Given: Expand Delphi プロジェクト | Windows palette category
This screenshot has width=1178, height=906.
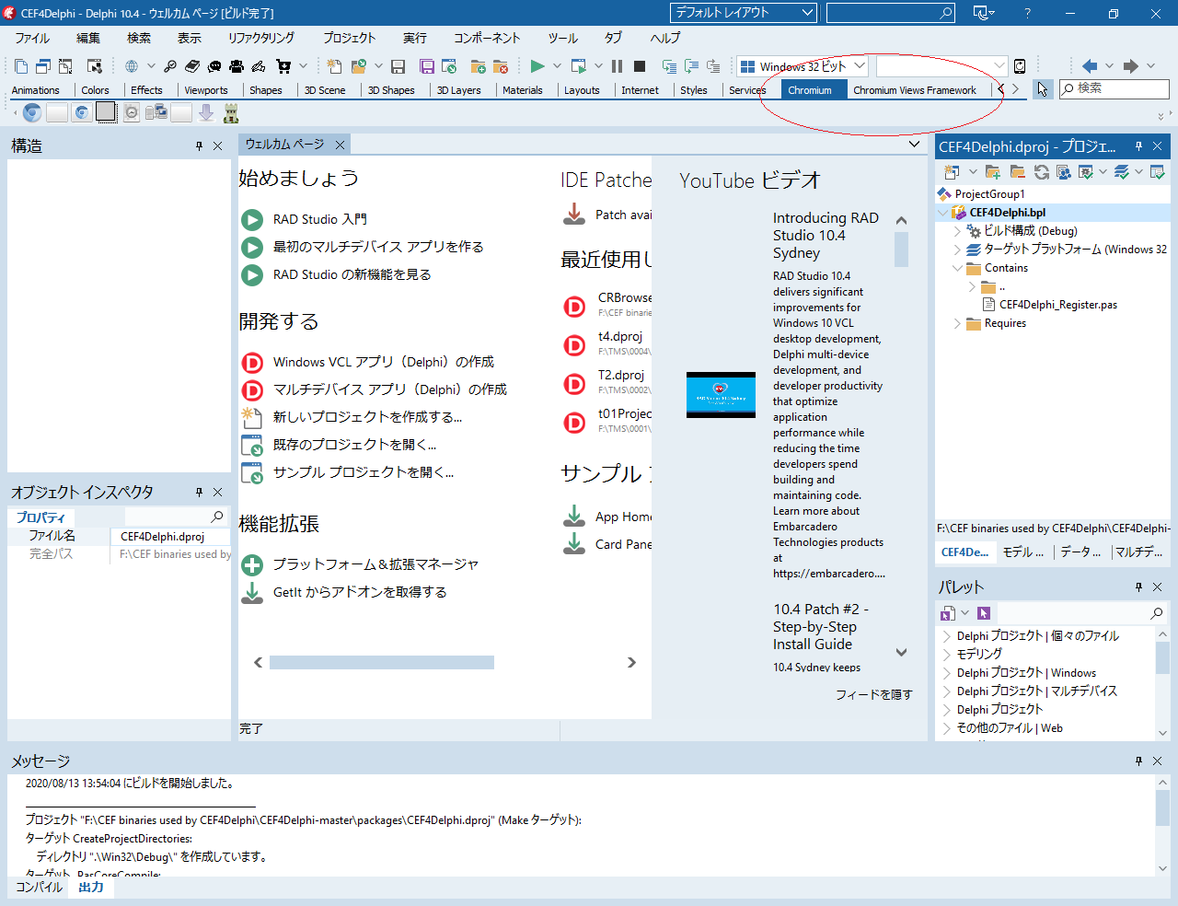Looking at the screenshot, I should point(947,672).
